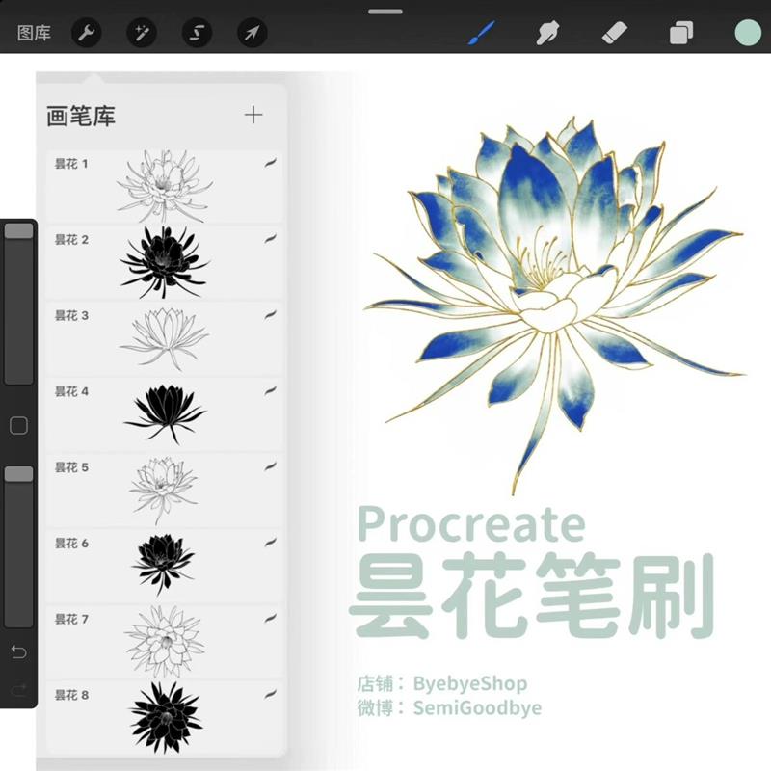Viewport: 771px width, 771px height.
Task: Switch to the Eraser tool
Action: click(x=614, y=31)
